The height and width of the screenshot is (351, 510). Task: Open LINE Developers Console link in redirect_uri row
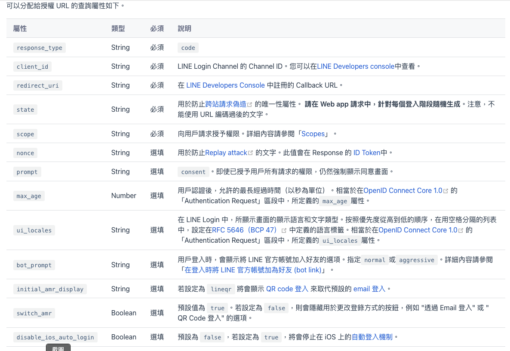click(x=225, y=85)
